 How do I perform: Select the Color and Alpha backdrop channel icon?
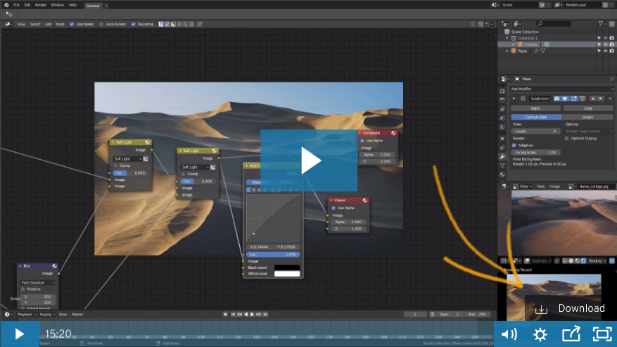tap(161, 25)
